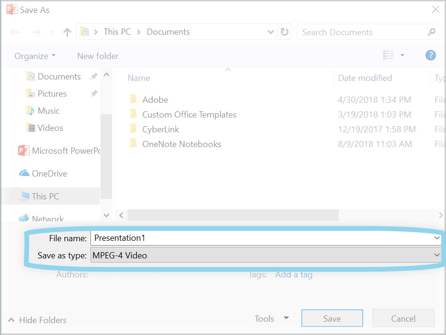Click the Up directory arrow icon
The width and height of the screenshot is (446, 335).
(67, 32)
